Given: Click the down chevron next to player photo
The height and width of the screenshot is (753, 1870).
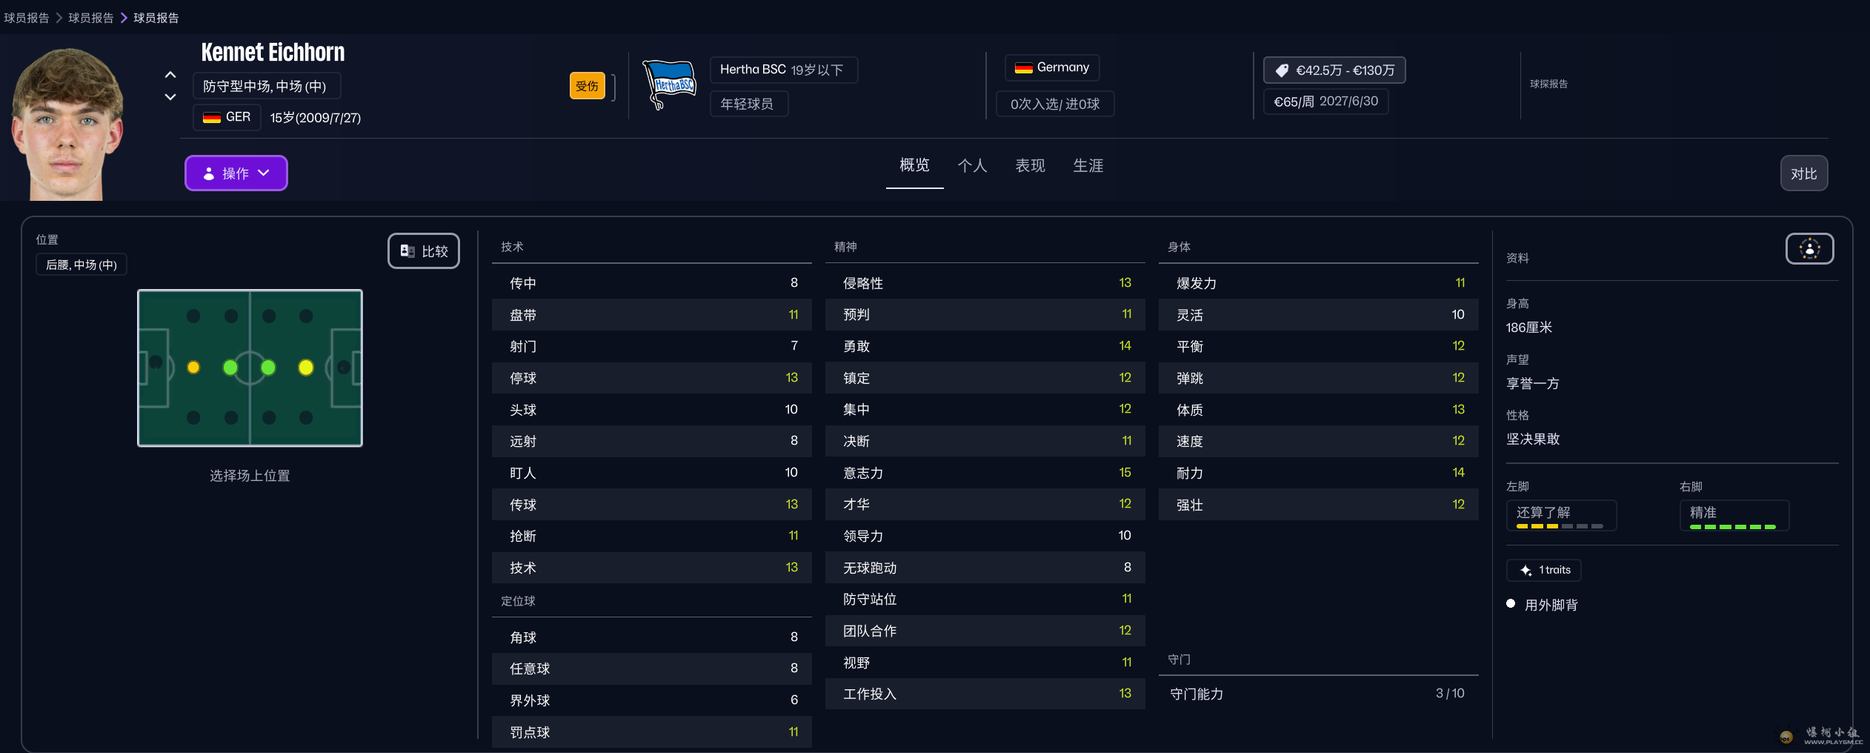Looking at the screenshot, I should 170,96.
